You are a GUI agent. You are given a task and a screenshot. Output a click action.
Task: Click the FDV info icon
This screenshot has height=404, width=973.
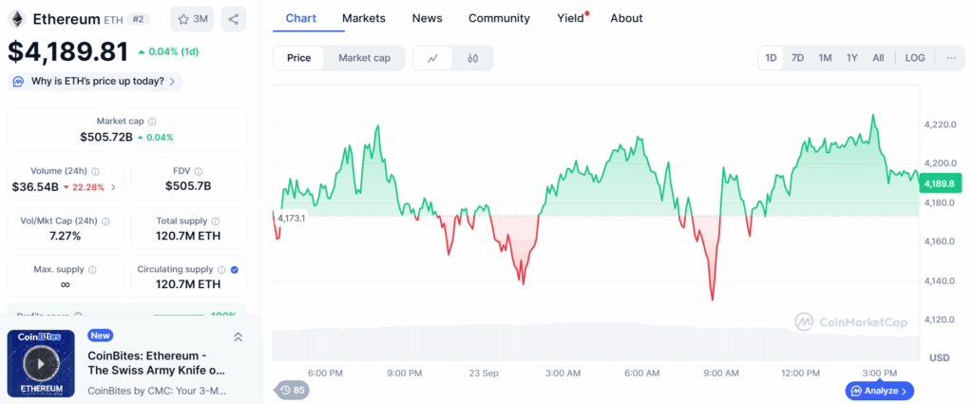(198, 171)
